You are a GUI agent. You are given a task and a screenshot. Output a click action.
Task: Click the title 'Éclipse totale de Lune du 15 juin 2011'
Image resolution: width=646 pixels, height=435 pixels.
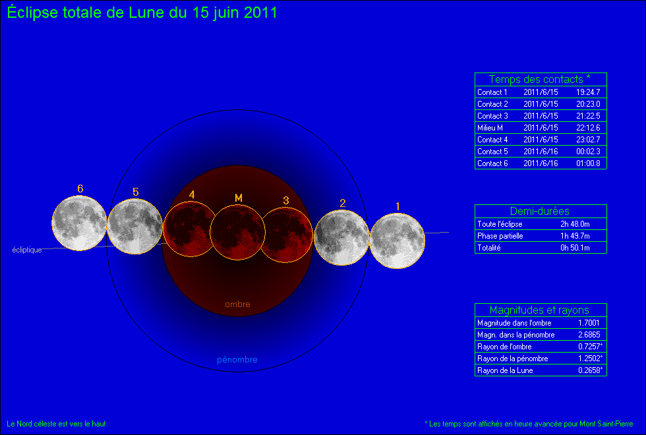coord(142,13)
